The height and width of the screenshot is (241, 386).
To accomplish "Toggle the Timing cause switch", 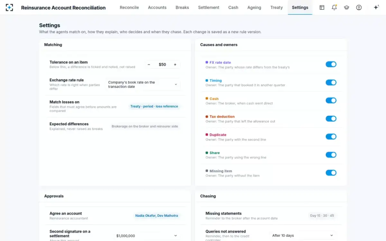I will pyautogui.click(x=331, y=83).
